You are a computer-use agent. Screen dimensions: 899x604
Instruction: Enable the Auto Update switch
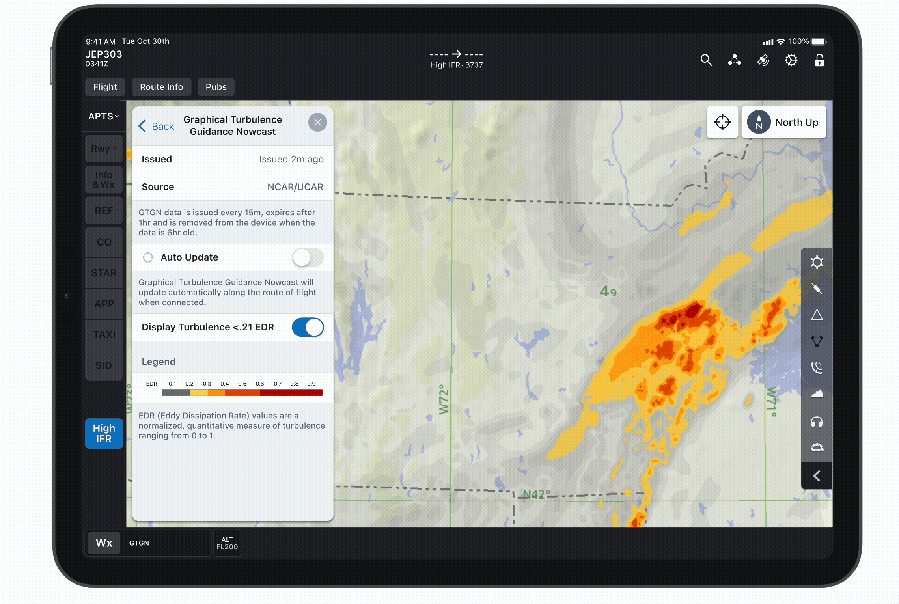308,257
